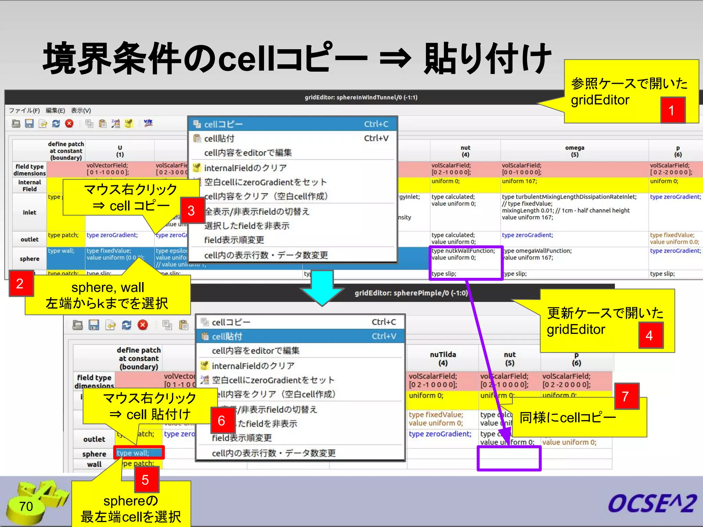Click clipboard paste icon in spherePimple toolbar
Image resolution: width=703 pixels, height=527 pixels.
tap(184, 325)
